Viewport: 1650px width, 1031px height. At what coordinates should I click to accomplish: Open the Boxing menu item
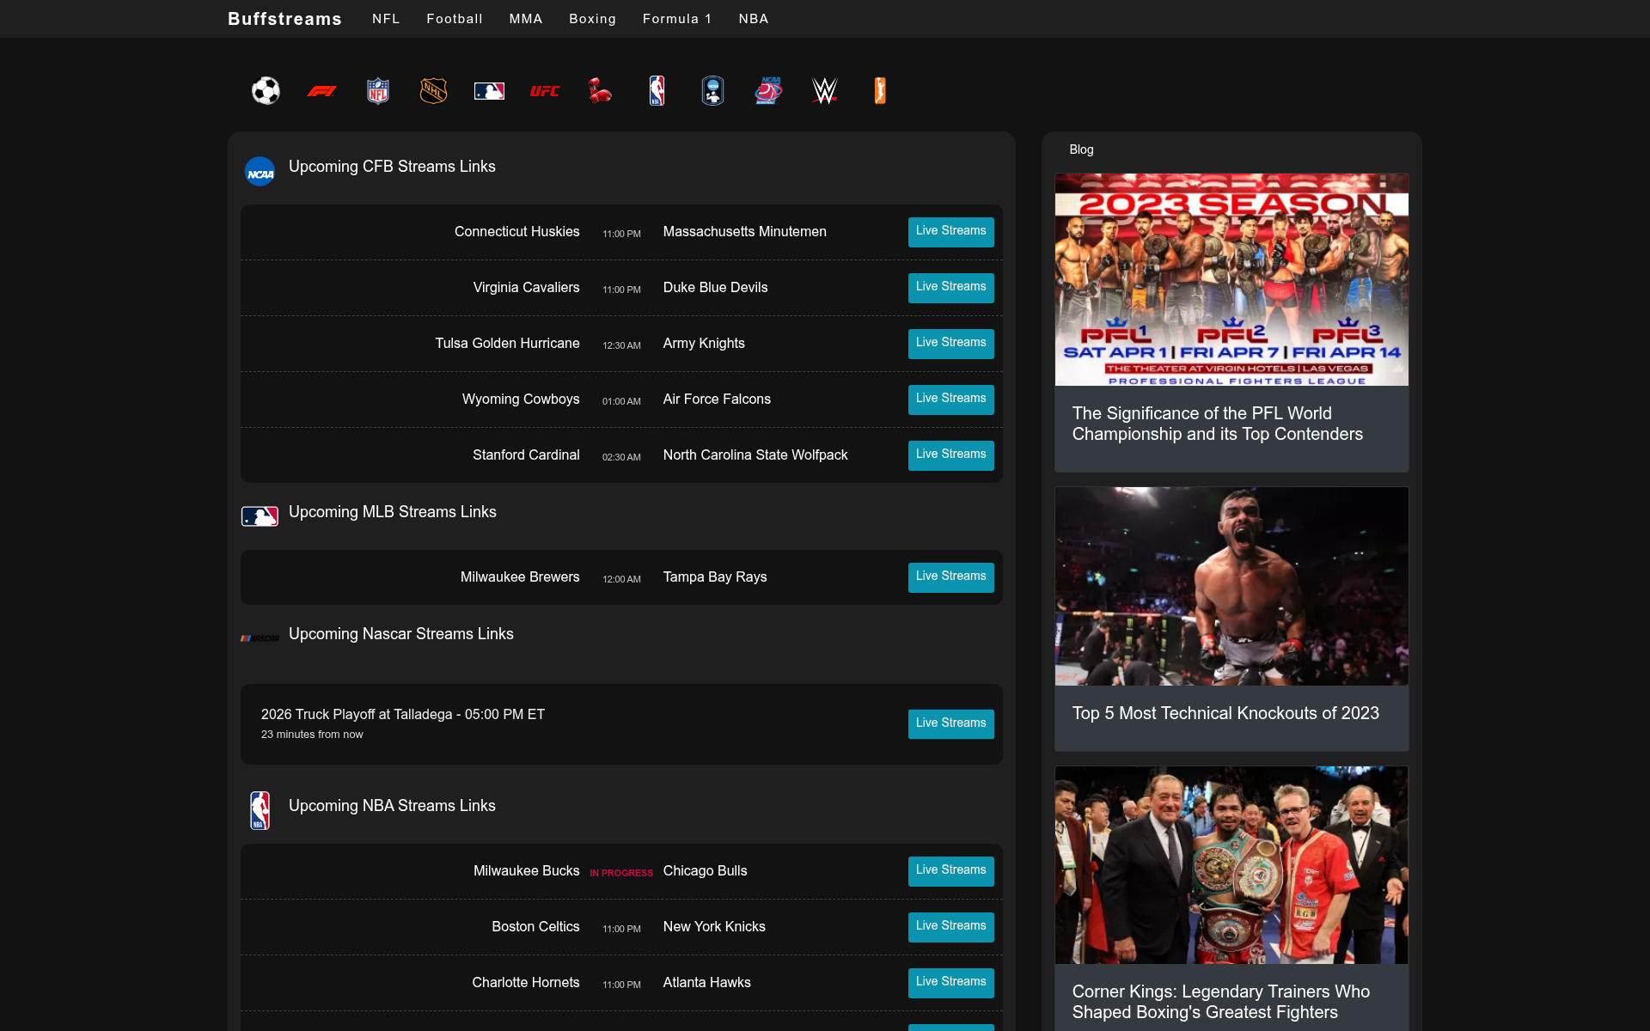[592, 19]
